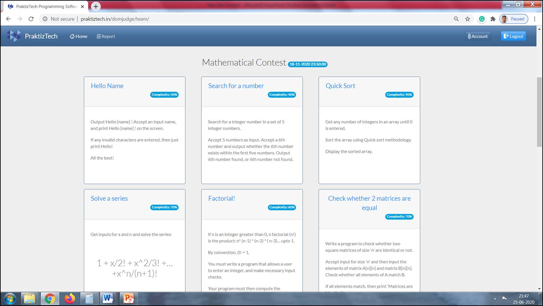The width and height of the screenshot is (543, 306).
Task: Open the Not secure site info icon
Action: pyautogui.click(x=45, y=19)
